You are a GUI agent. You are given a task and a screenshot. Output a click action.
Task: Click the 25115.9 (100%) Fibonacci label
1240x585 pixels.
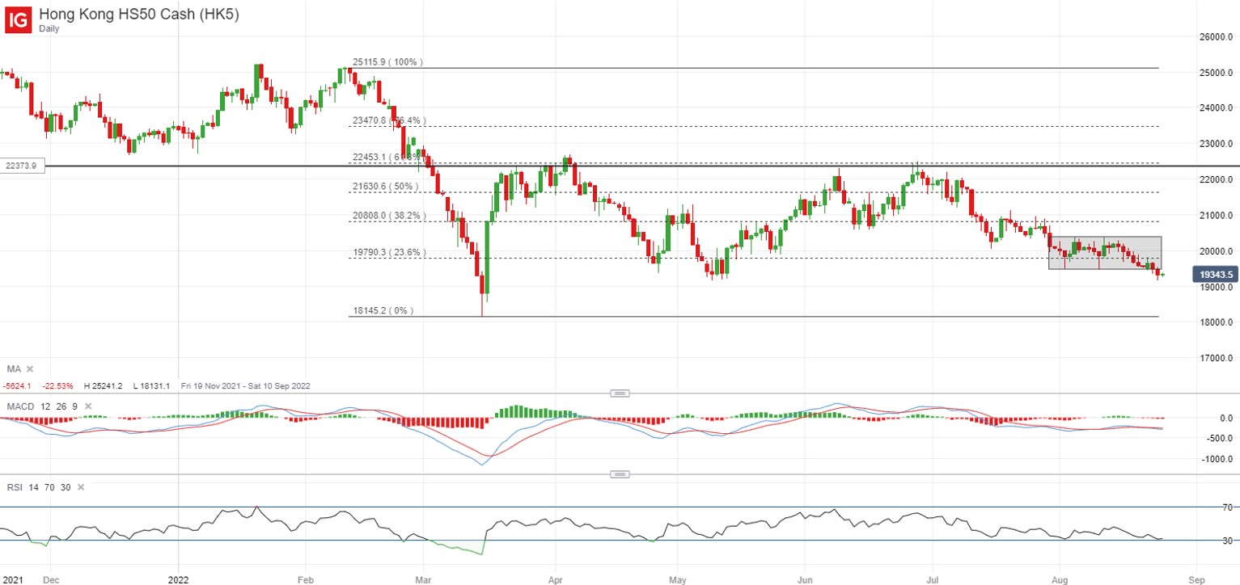tap(387, 62)
